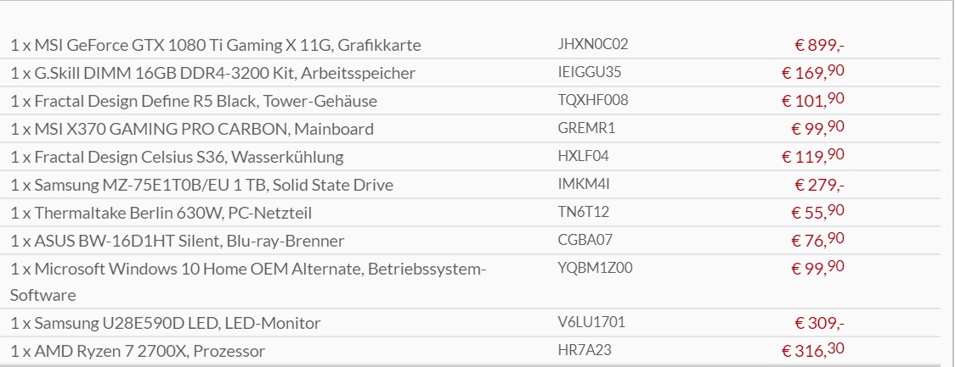Open MSI X370 GAMING PRO CARBON mainboard
This screenshot has height=367, width=955.
tap(192, 130)
